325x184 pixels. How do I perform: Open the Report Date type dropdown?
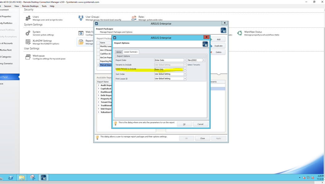[x=185, y=60]
